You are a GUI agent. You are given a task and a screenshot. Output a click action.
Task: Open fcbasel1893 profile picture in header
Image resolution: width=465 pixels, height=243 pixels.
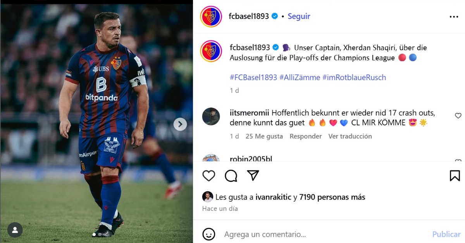[211, 17]
